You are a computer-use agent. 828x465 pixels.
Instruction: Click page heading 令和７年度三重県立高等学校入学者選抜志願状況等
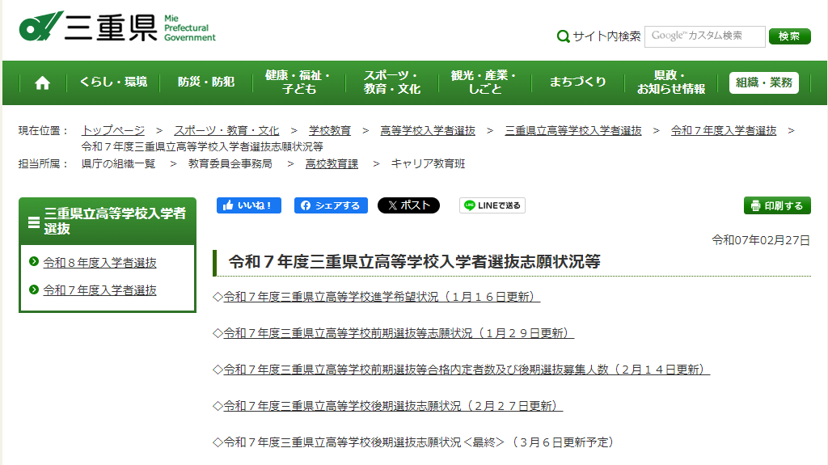tap(415, 261)
